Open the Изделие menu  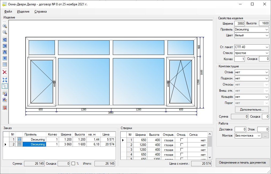point(23,11)
